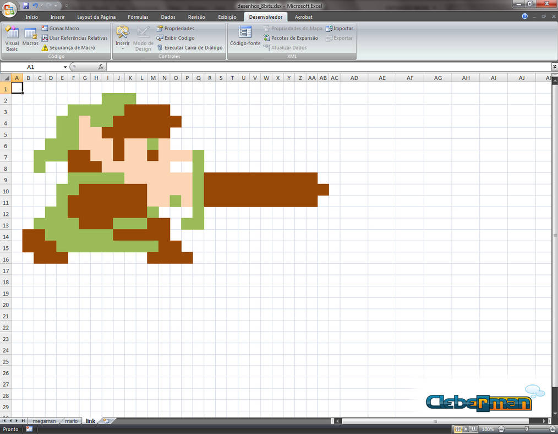The width and height of the screenshot is (558, 434).
Task: Open the Exibição tab
Action: 227,17
